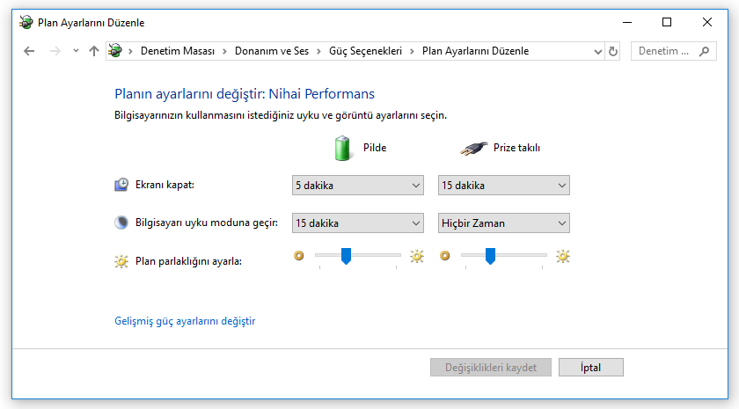This screenshot has width=739, height=409.
Task: Click the green battery icon
Action: [x=343, y=148]
